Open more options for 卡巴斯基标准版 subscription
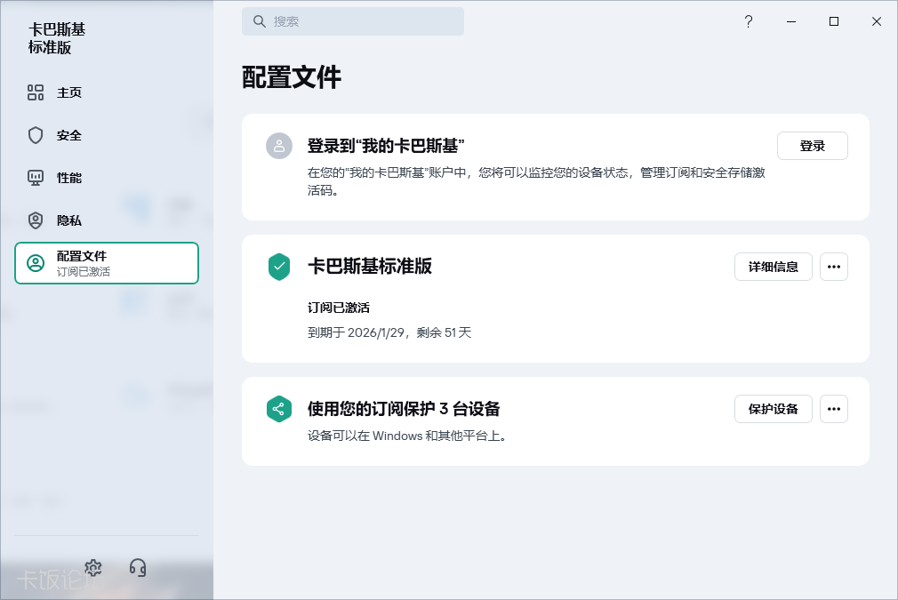898x600 pixels. (833, 267)
